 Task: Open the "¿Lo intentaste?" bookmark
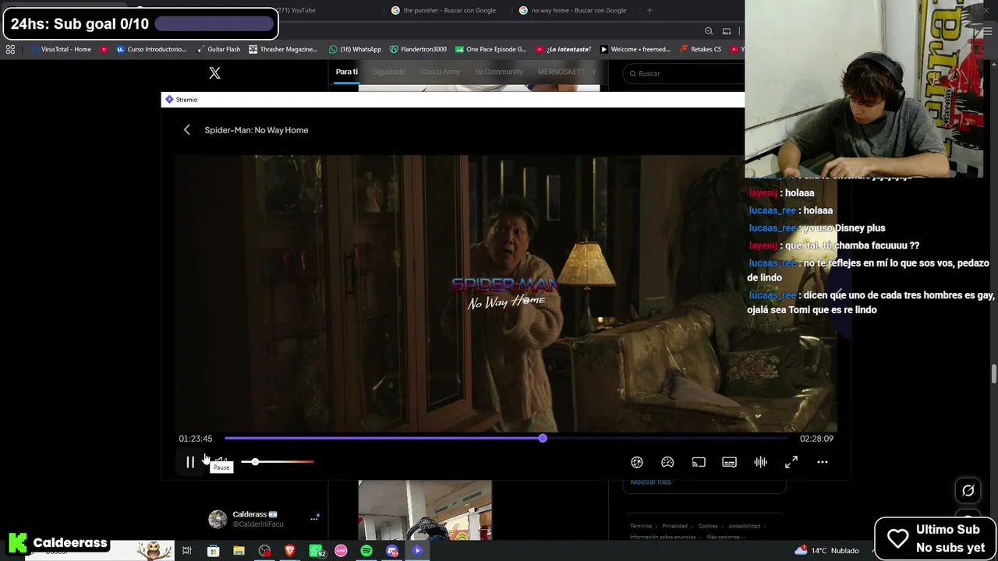[x=564, y=49]
